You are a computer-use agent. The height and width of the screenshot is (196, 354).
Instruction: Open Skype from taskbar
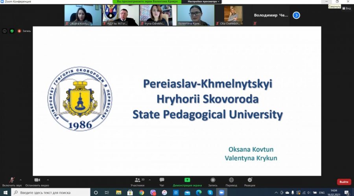pyautogui.click(x=210, y=192)
